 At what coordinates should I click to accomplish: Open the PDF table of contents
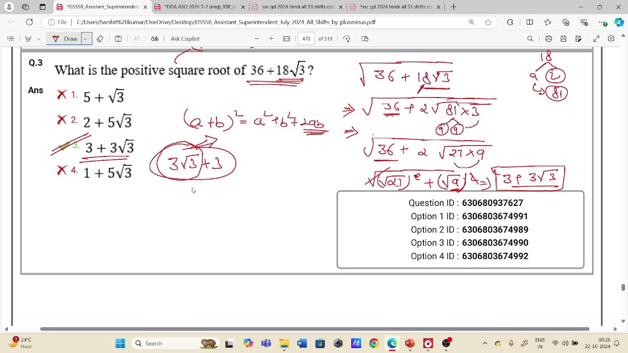[10, 39]
